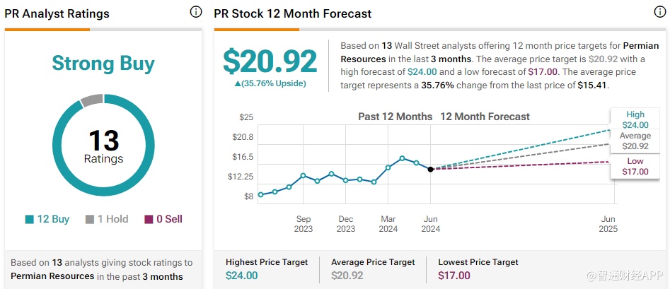Screen dimensions: 670x289
Task: Click teal Buy legend square
Action: tap(30, 220)
